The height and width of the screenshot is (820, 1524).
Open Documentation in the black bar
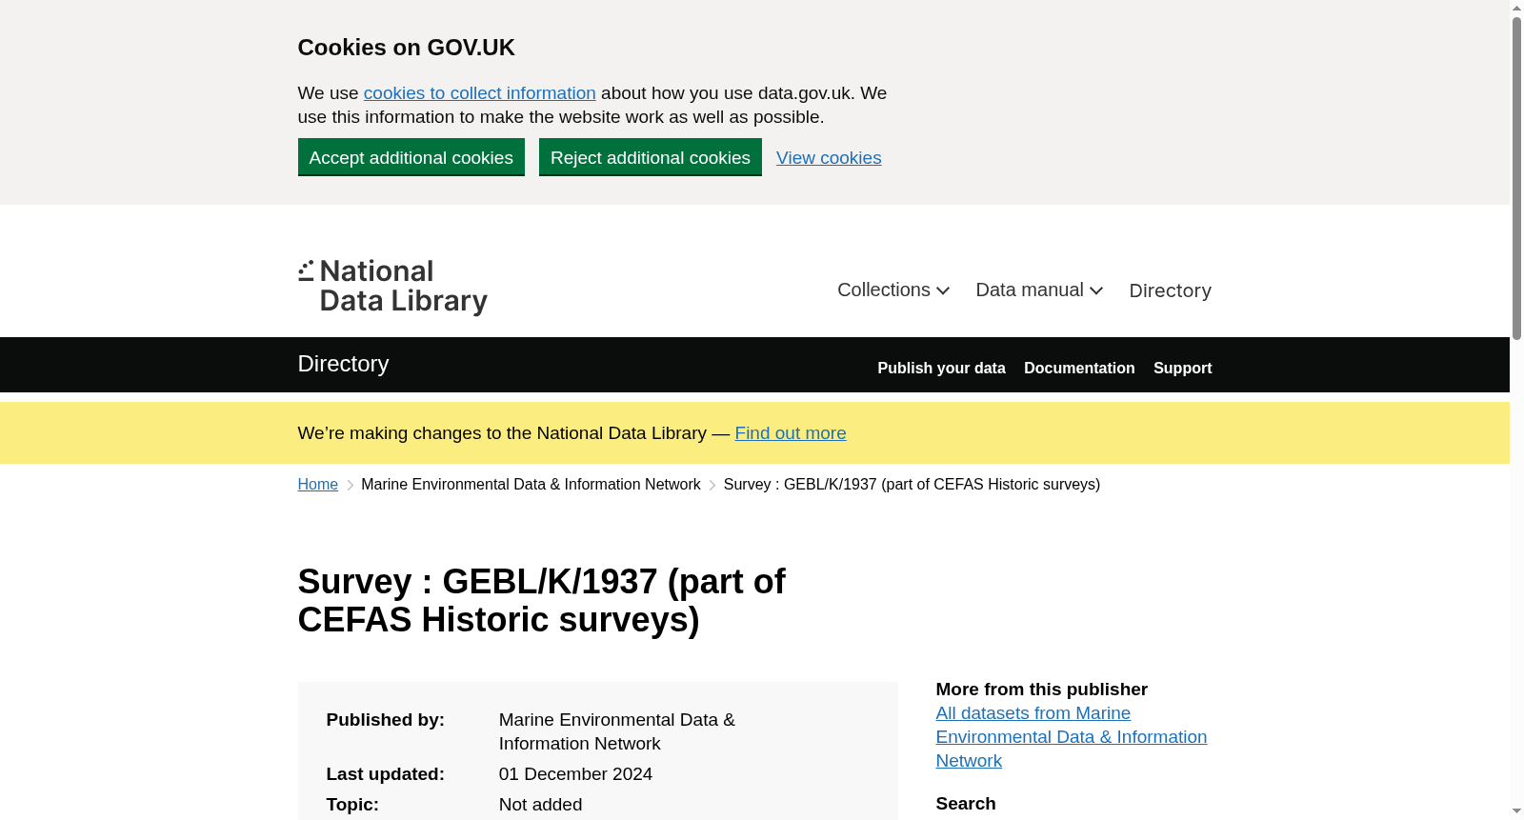coord(1079,369)
